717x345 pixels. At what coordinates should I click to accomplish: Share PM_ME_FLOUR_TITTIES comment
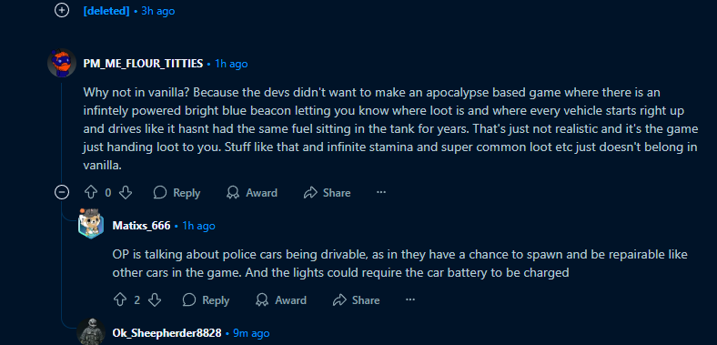click(x=328, y=193)
